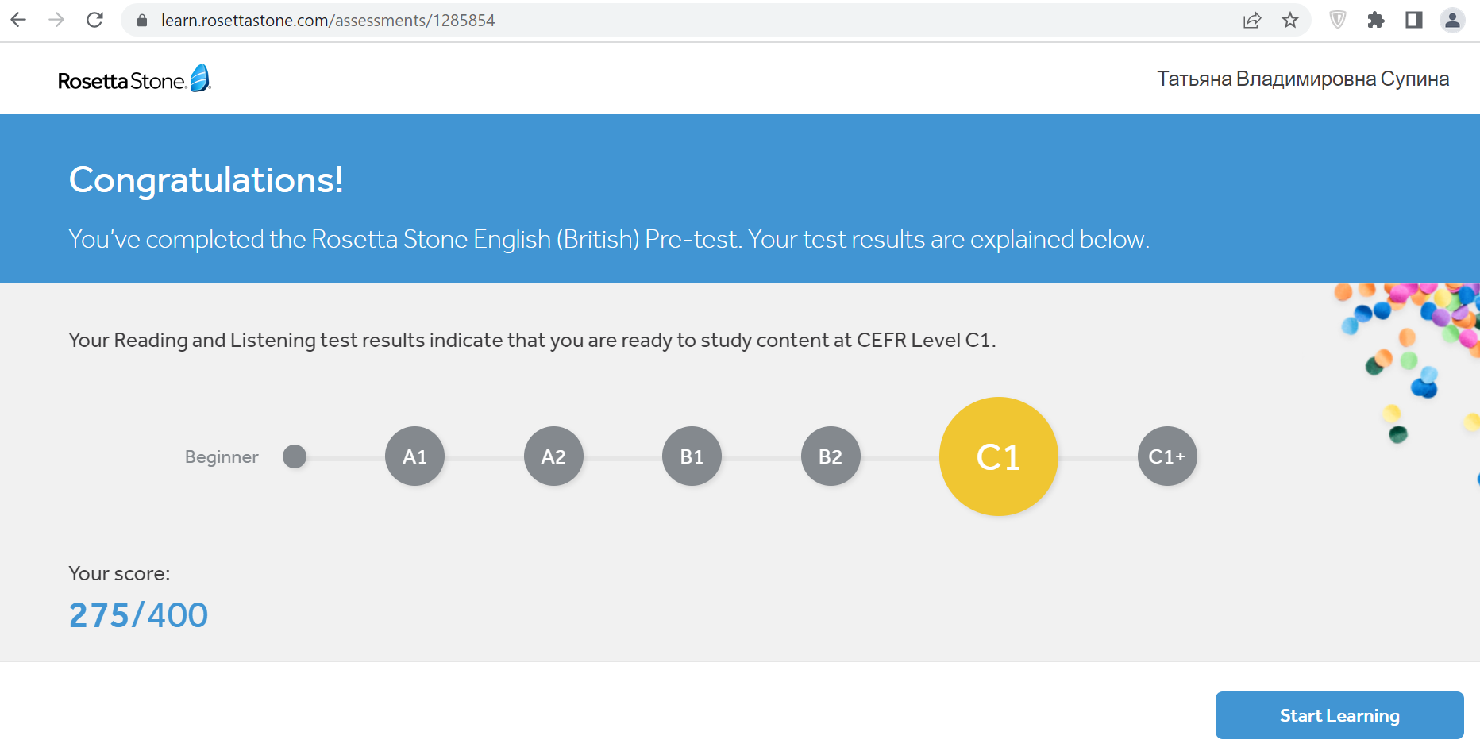Click the Rosetta Stone logo
This screenshot has height=751, width=1480.
[134, 79]
